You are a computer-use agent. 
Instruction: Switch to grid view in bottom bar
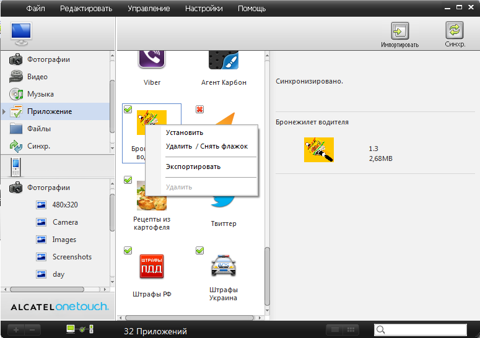click(x=351, y=330)
